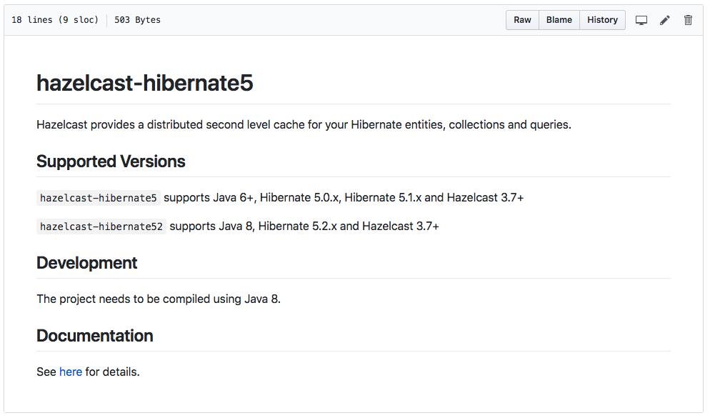Open this file in GitHub Desktop

[x=641, y=20]
